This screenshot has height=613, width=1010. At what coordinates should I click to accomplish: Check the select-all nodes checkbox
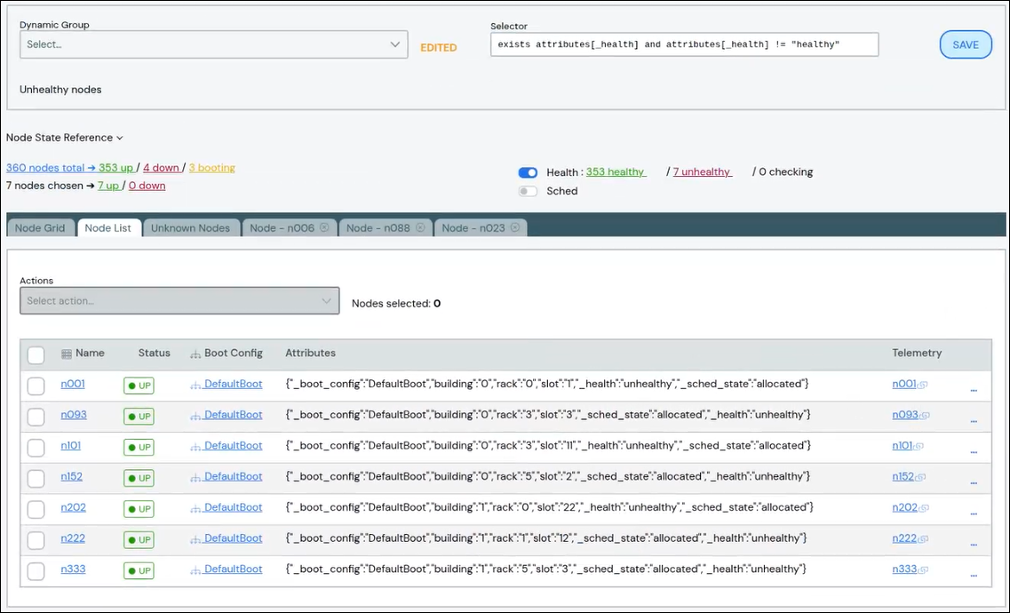[x=36, y=355]
